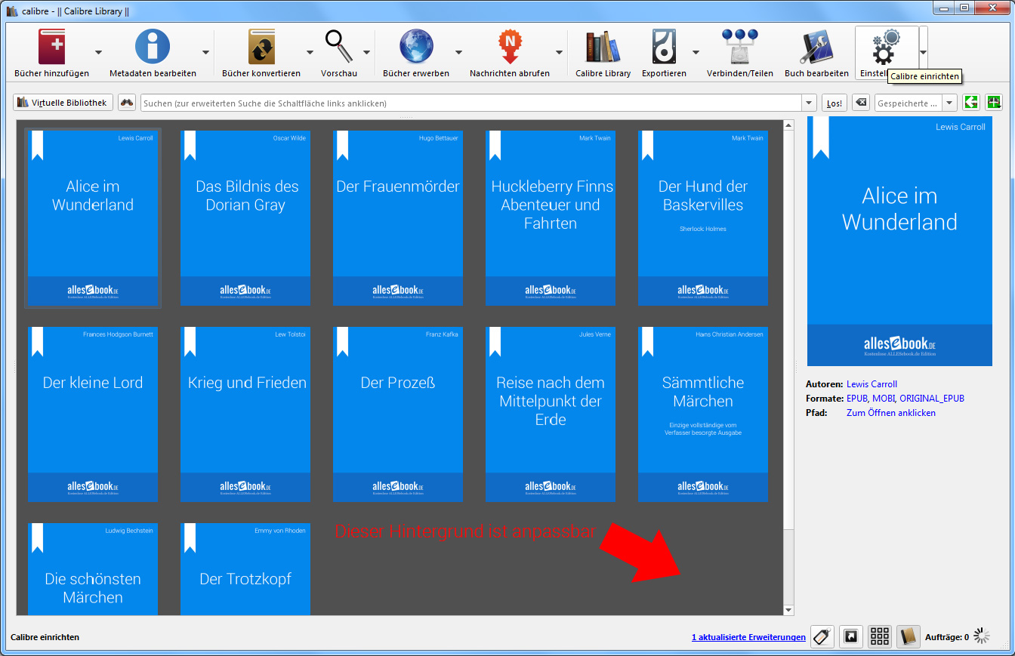Expand the search history dropdown arrow
1015x656 pixels.
(810, 103)
